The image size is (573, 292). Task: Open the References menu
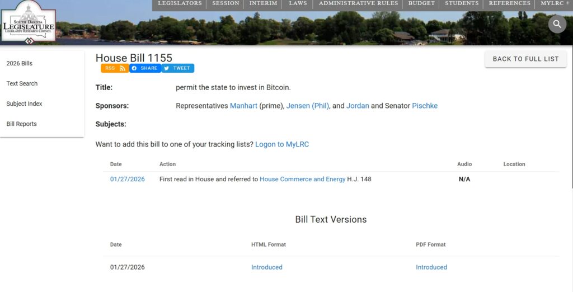coord(509,4)
